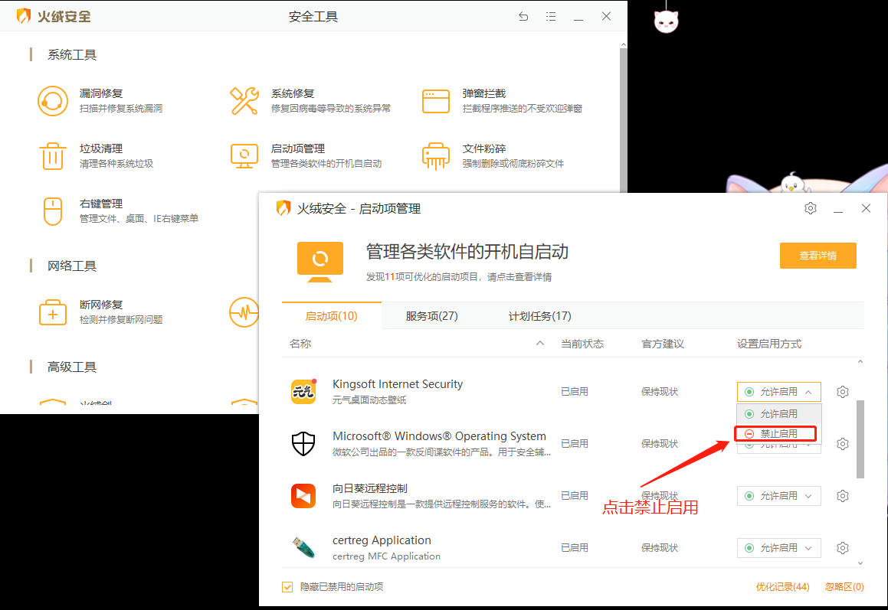The image size is (888, 610).
Task: Click the startup list scroll down arrow
Action: tap(860, 563)
